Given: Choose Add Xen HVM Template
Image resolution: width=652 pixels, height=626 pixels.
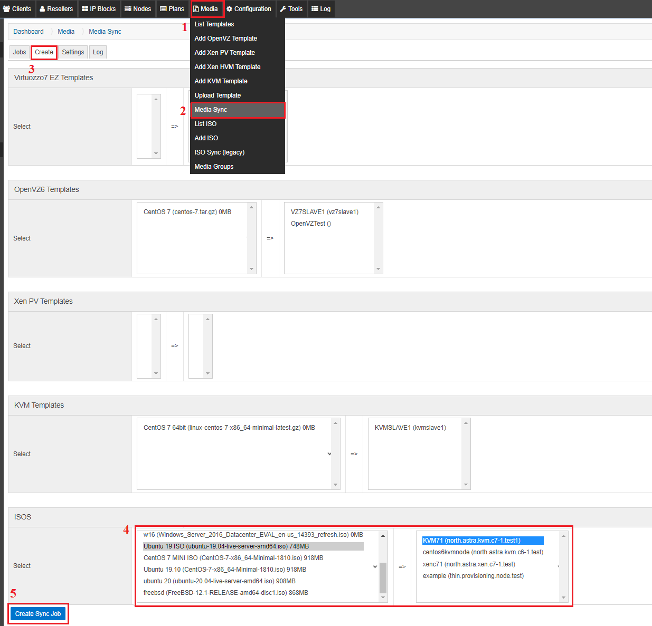Looking at the screenshot, I should click(238, 67).
